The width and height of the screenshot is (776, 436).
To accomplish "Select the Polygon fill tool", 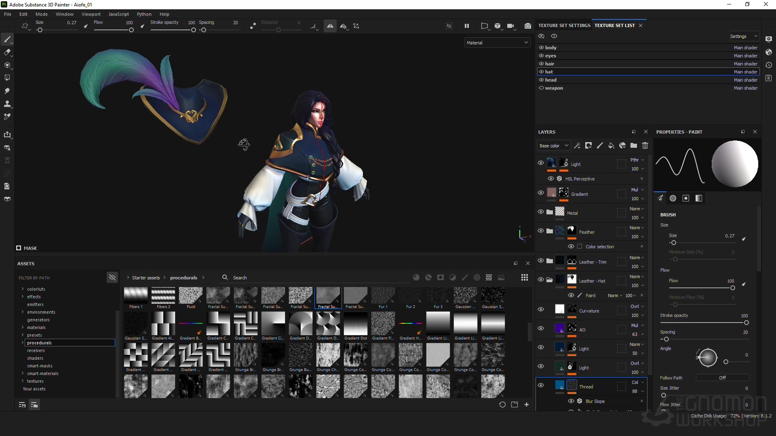I will pyautogui.click(x=7, y=78).
